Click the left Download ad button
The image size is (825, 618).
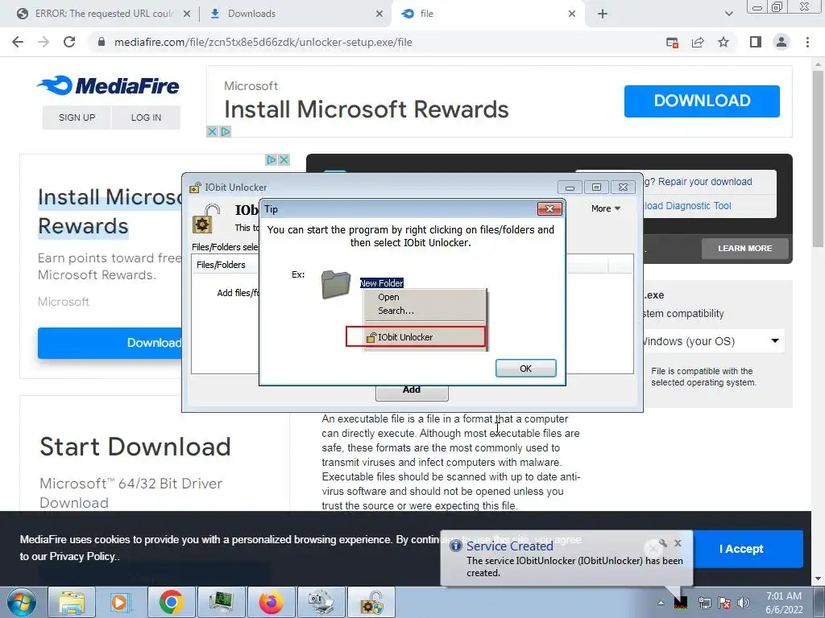pyautogui.click(x=110, y=343)
